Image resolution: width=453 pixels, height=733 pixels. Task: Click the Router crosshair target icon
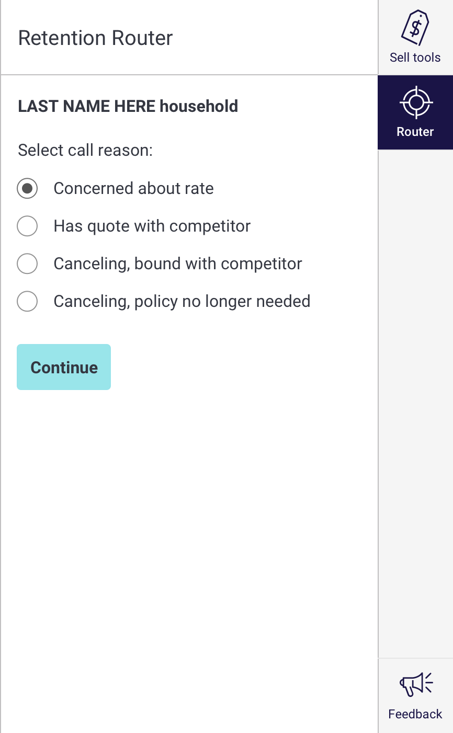tap(415, 102)
